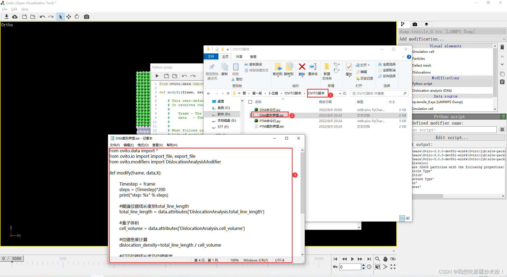Image resolution: width=507 pixels, height=277 pixels.
Task: Enable the animation key mode icon
Action: coord(335,267)
